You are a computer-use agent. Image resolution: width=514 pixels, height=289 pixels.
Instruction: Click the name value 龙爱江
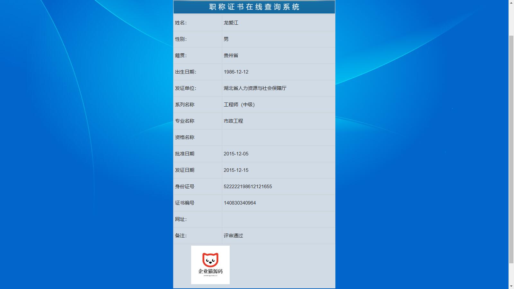pyautogui.click(x=231, y=22)
